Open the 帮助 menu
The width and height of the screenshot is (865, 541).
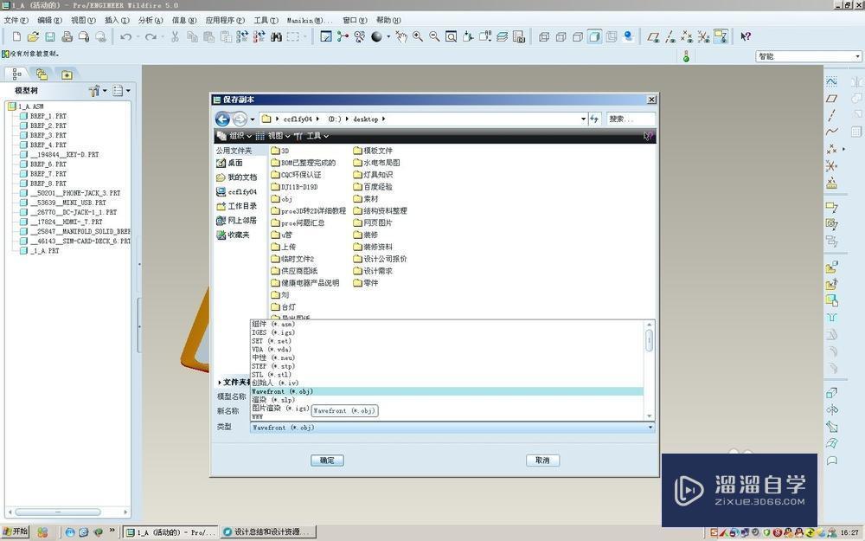[388, 20]
